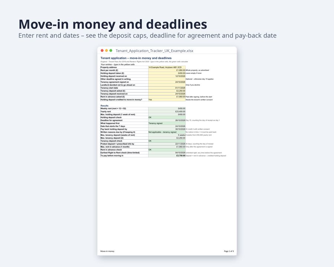
Task: Select the Max. holding deposit (1 week) value
Action: [x=167, y=115]
